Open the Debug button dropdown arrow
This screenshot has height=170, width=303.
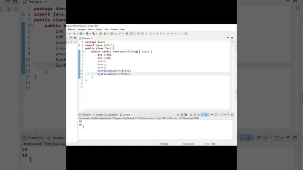tap(78, 34)
